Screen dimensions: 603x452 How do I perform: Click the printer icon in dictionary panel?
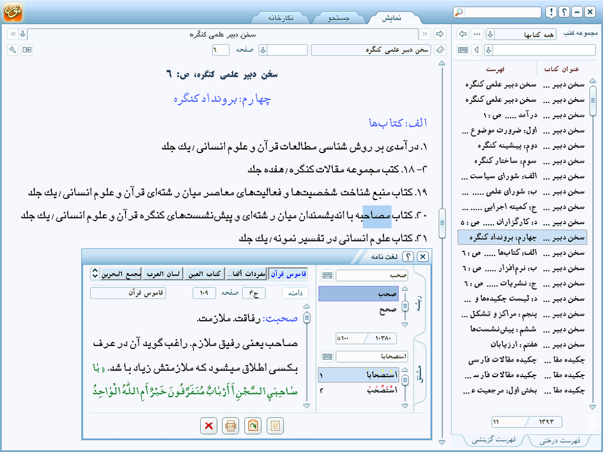pyautogui.click(x=231, y=425)
